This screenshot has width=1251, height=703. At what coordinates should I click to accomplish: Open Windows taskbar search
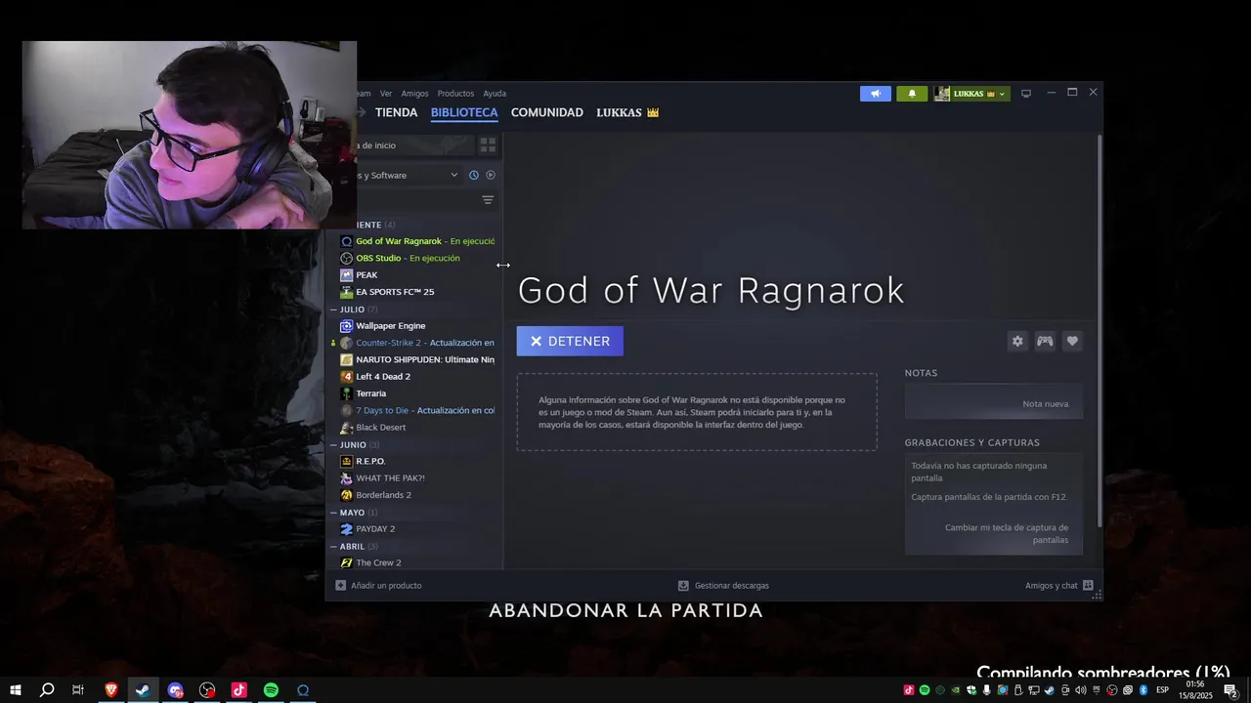pyautogui.click(x=46, y=690)
